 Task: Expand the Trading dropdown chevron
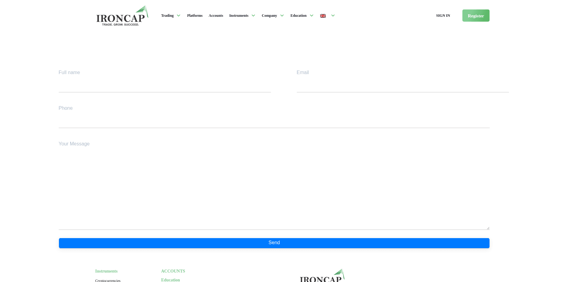(179, 16)
